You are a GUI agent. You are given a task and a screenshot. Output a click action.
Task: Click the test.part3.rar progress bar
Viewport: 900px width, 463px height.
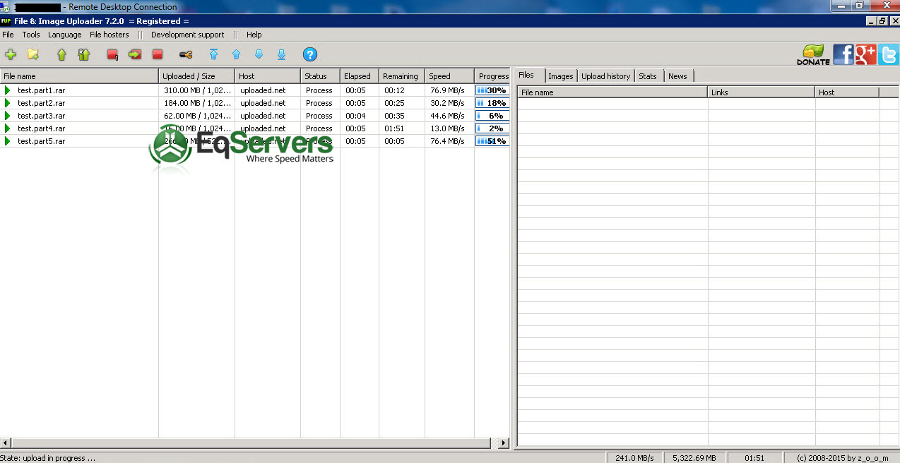click(492, 116)
